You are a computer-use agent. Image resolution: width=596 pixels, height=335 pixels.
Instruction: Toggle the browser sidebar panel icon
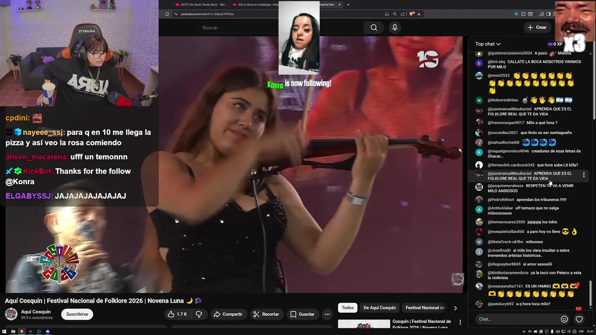coord(549,14)
